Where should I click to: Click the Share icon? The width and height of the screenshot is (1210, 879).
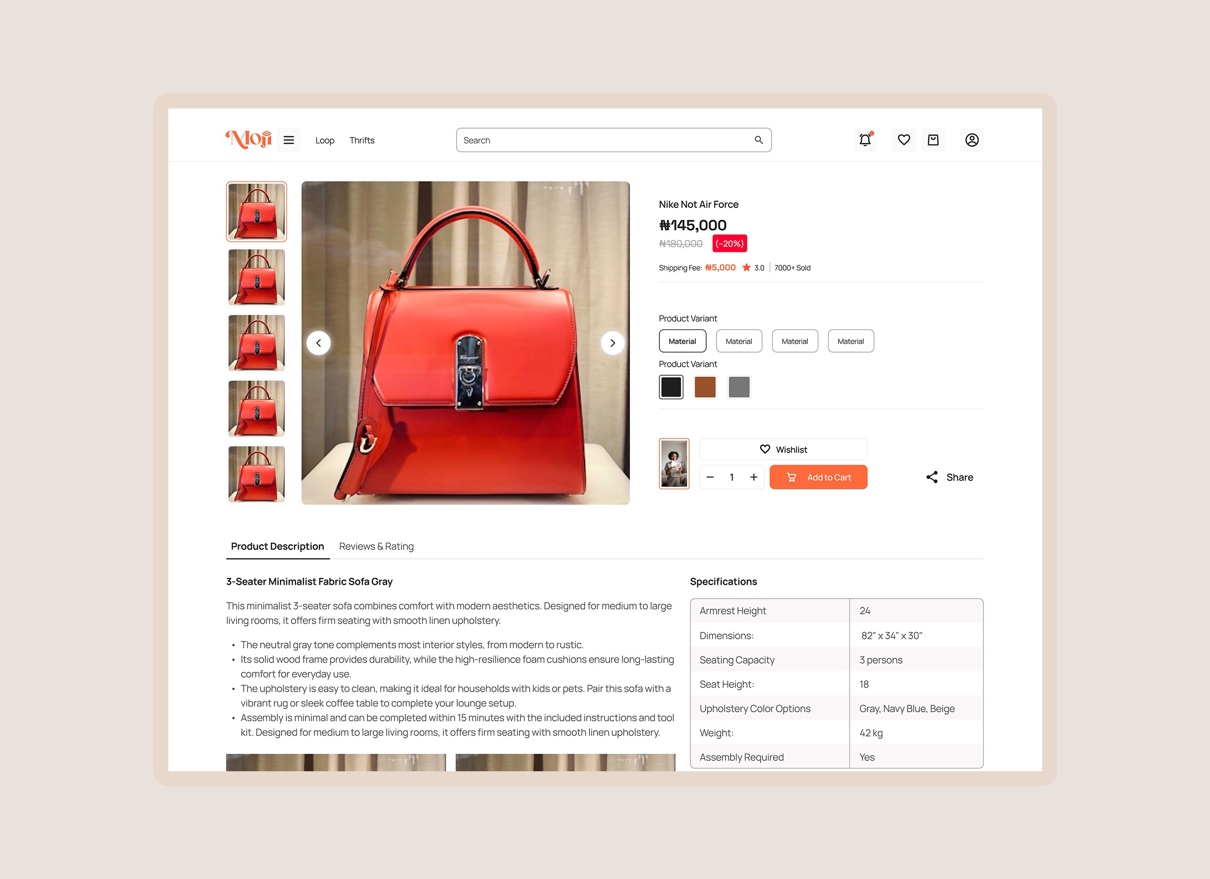tap(932, 477)
